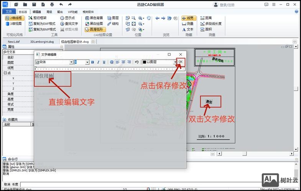301x191 pixels.
Task: Go to previous view with left arrow
Action: coord(158,18)
